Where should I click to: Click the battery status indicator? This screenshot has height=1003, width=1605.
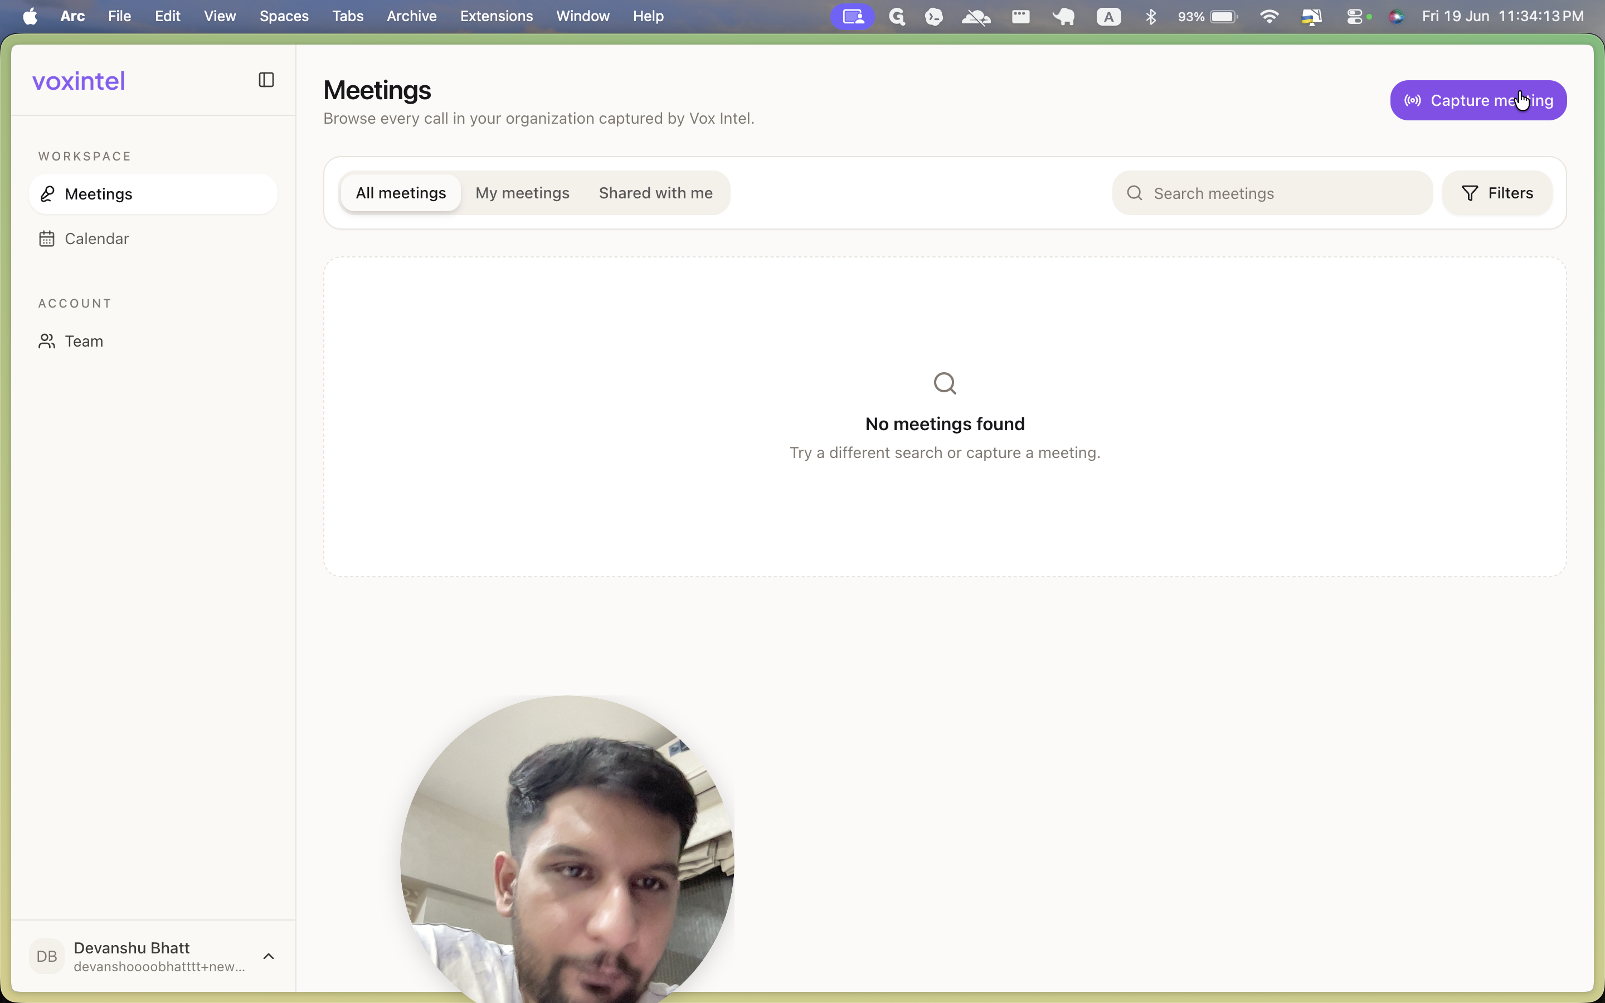tap(1208, 17)
